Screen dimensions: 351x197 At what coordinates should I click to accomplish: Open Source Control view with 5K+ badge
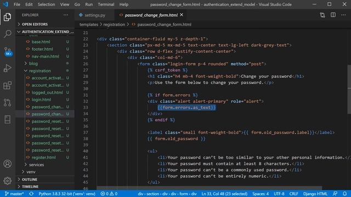tap(8, 51)
